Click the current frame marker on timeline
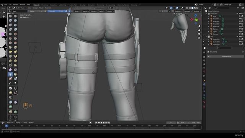 [x=7, y=126]
